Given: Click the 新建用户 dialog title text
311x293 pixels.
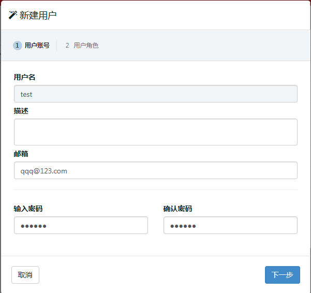Looking at the screenshot, I should point(38,16).
